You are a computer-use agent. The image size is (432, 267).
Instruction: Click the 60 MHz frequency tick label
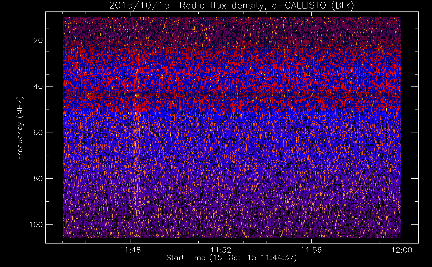pos(38,132)
